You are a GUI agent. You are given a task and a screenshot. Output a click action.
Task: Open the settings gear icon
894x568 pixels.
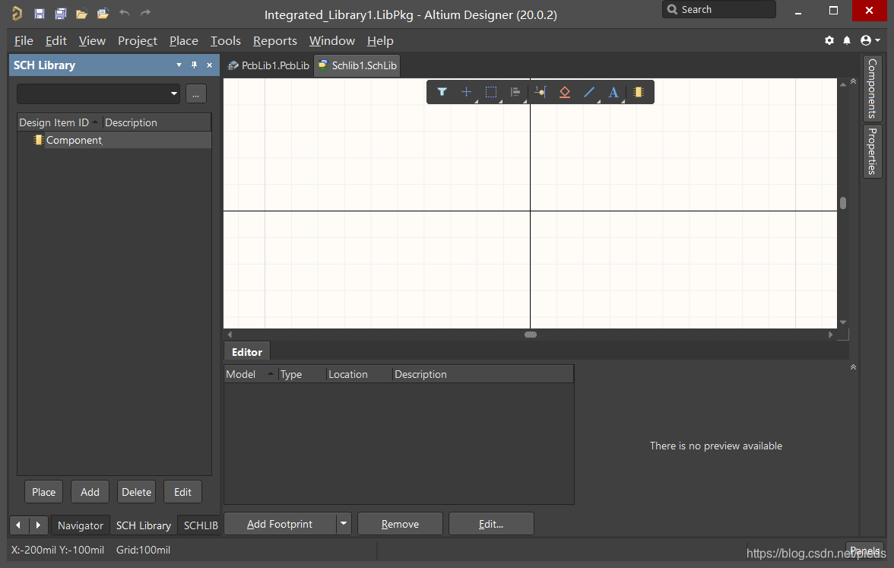click(x=829, y=40)
